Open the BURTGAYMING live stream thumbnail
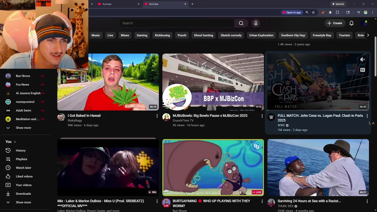Image resolution: width=377 pixels, height=212 pixels. coord(213,168)
